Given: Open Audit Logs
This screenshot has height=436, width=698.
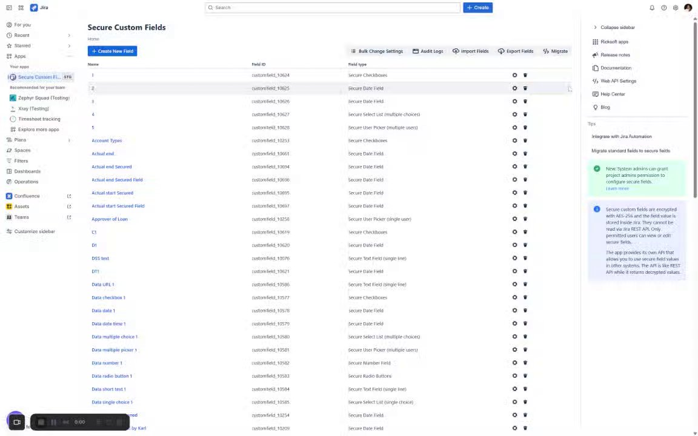Looking at the screenshot, I should click(428, 51).
